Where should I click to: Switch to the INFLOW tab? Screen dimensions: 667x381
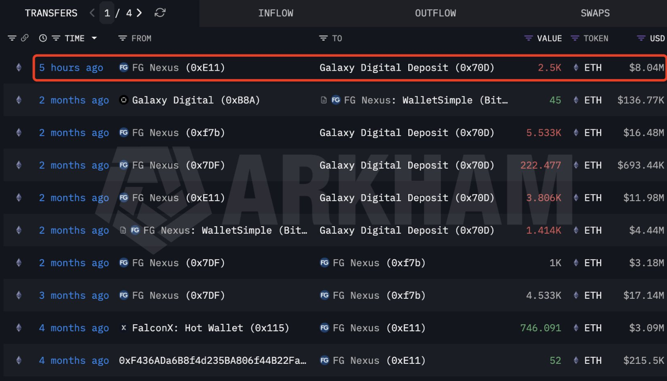click(x=275, y=13)
